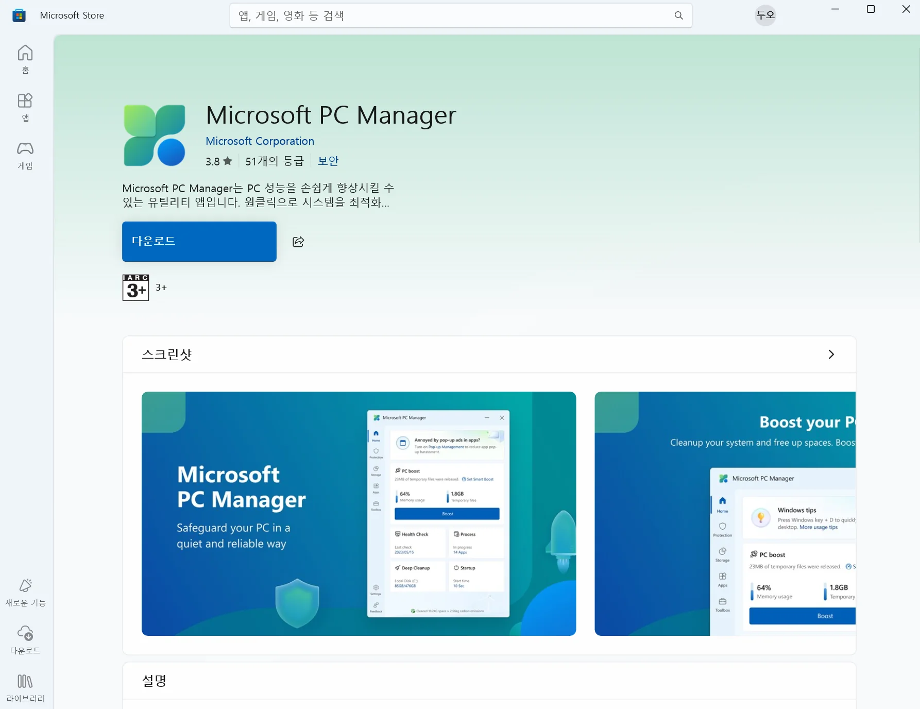
Task: Click the 3.8 star rating
Action: point(219,161)
